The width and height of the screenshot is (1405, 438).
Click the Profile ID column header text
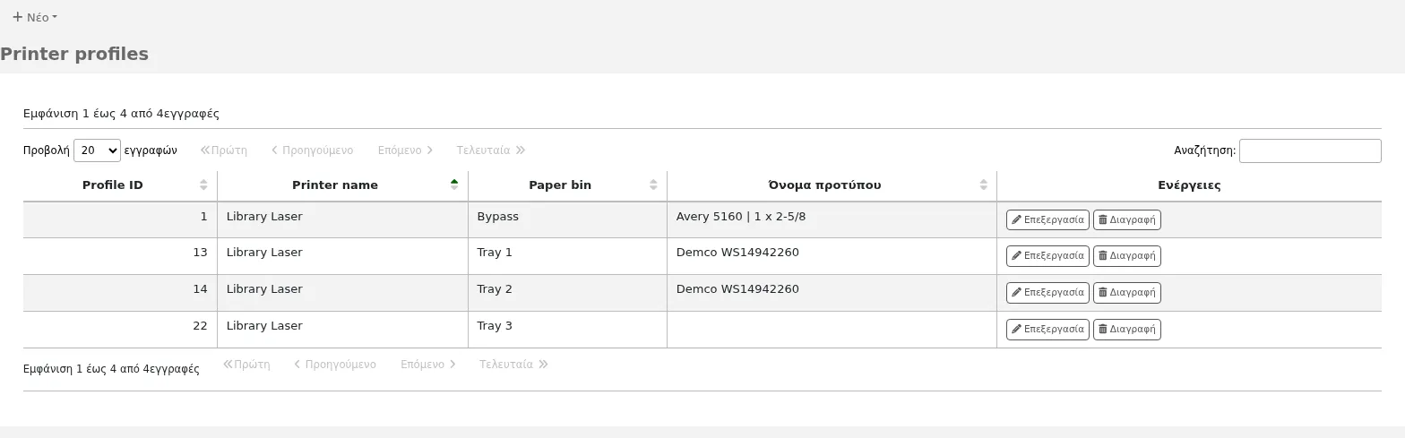pyautogui.click(x=113, y=185)
